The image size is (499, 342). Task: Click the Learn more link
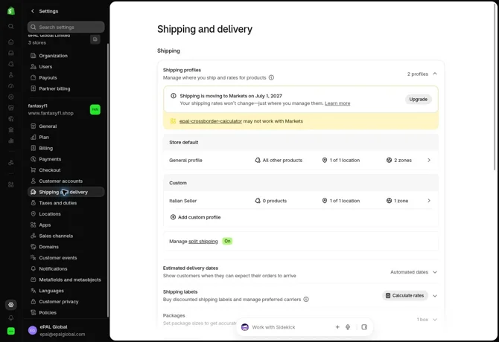tap(337, 103)
